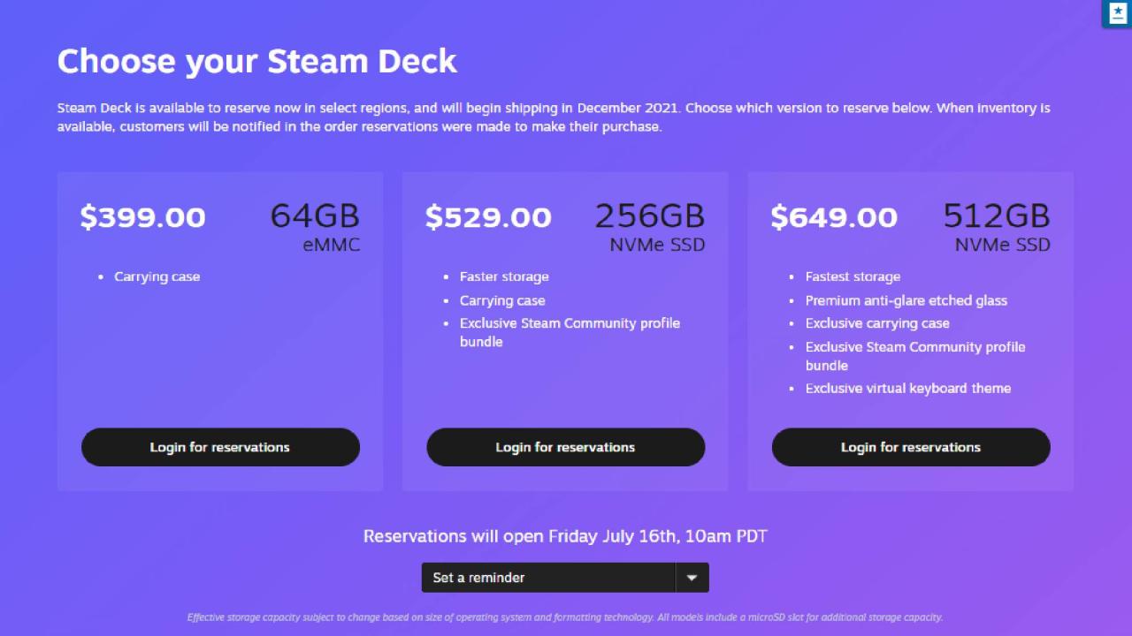Click Login for reservations on the 256GB card

pyautogui.click(x=565, y=447)
